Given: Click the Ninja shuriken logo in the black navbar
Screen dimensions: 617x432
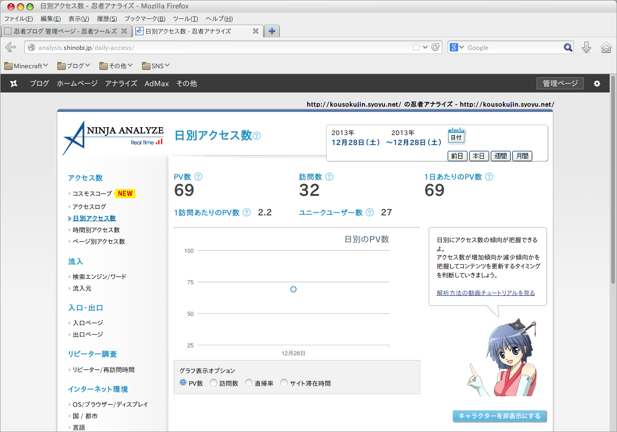Looking at the screenshot, I should click(x=14, y=84).
